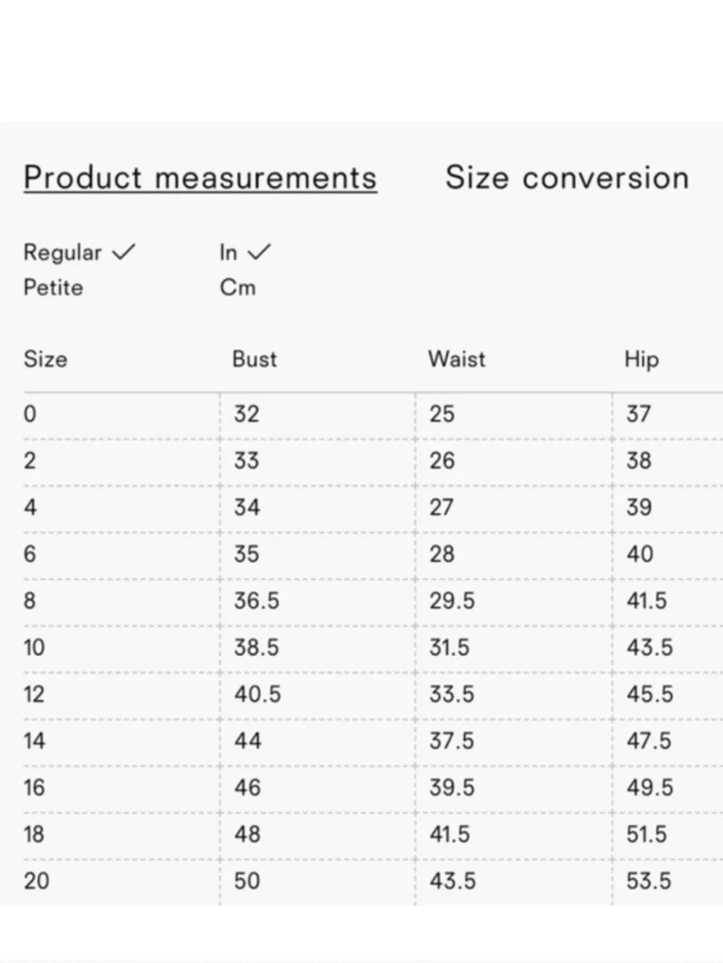This screenshot has height=963, width=723.
Task: Switch to the Size conversion tab
Action: pyautogui.click(x=567, y=178)
